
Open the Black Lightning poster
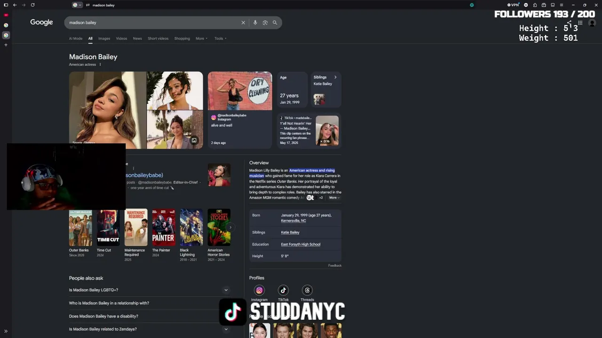191,227
